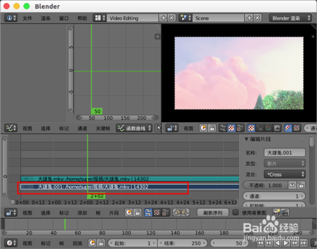Viewport: 317px width, 249px height.
Task: Click the 刷新序列 button
Action: (212, 213)
